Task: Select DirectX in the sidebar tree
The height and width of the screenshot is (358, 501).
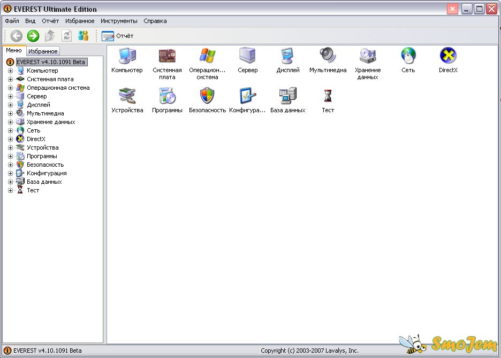Action: click(36, 139)
